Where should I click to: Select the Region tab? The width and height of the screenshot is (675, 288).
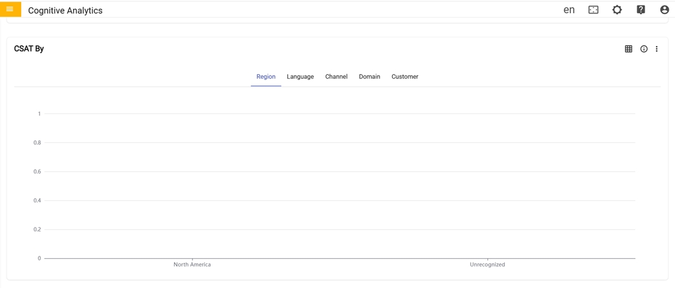266,77
